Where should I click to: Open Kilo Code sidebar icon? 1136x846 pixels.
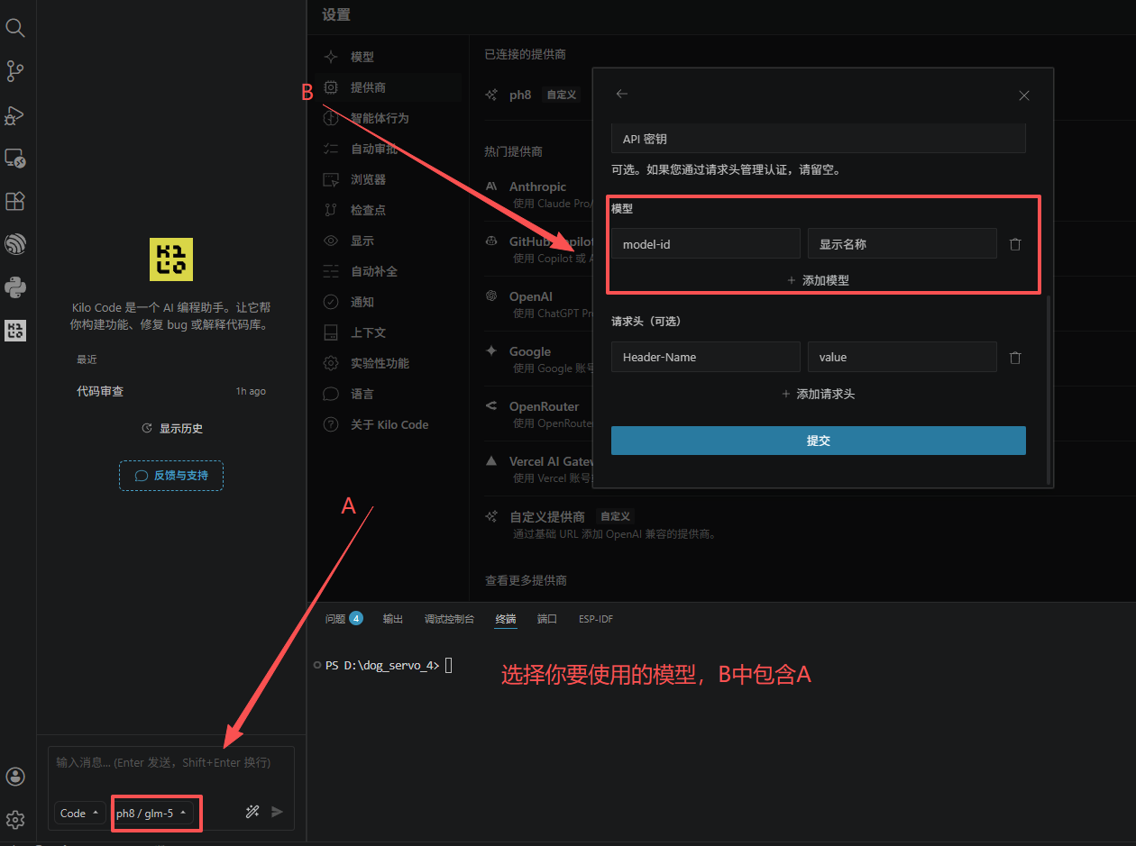point(15,331)
